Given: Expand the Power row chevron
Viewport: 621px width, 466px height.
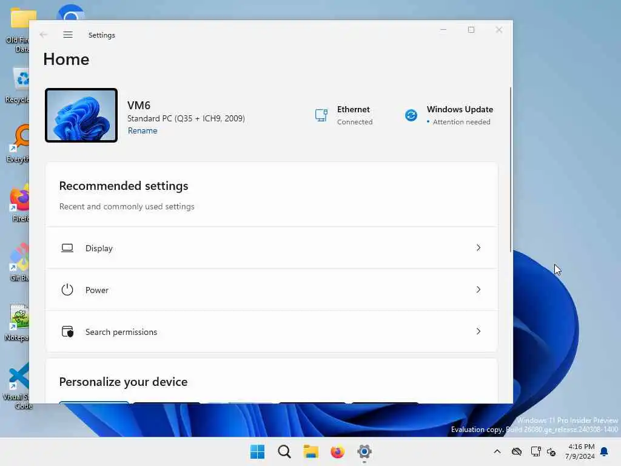Looking at the screenshot, I should point(478,289).
